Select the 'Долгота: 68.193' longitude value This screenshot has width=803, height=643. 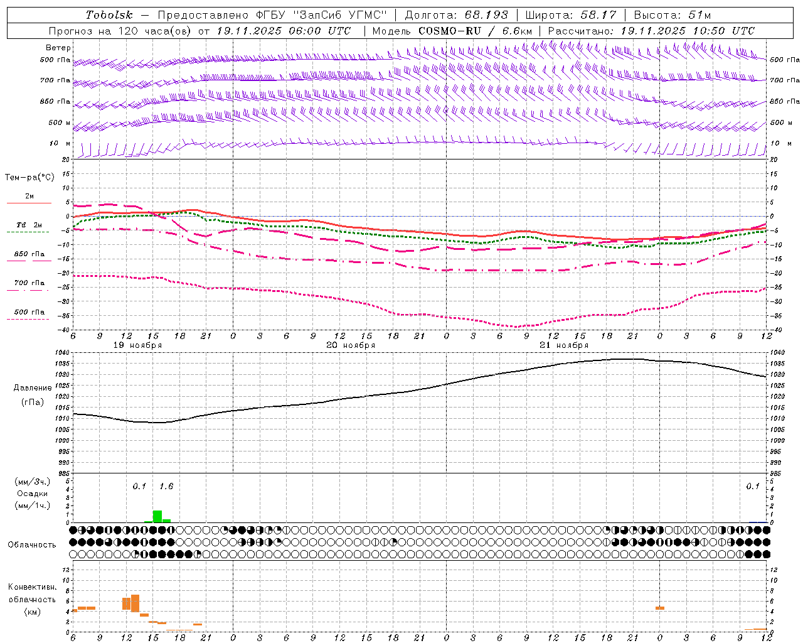point(457,15)
